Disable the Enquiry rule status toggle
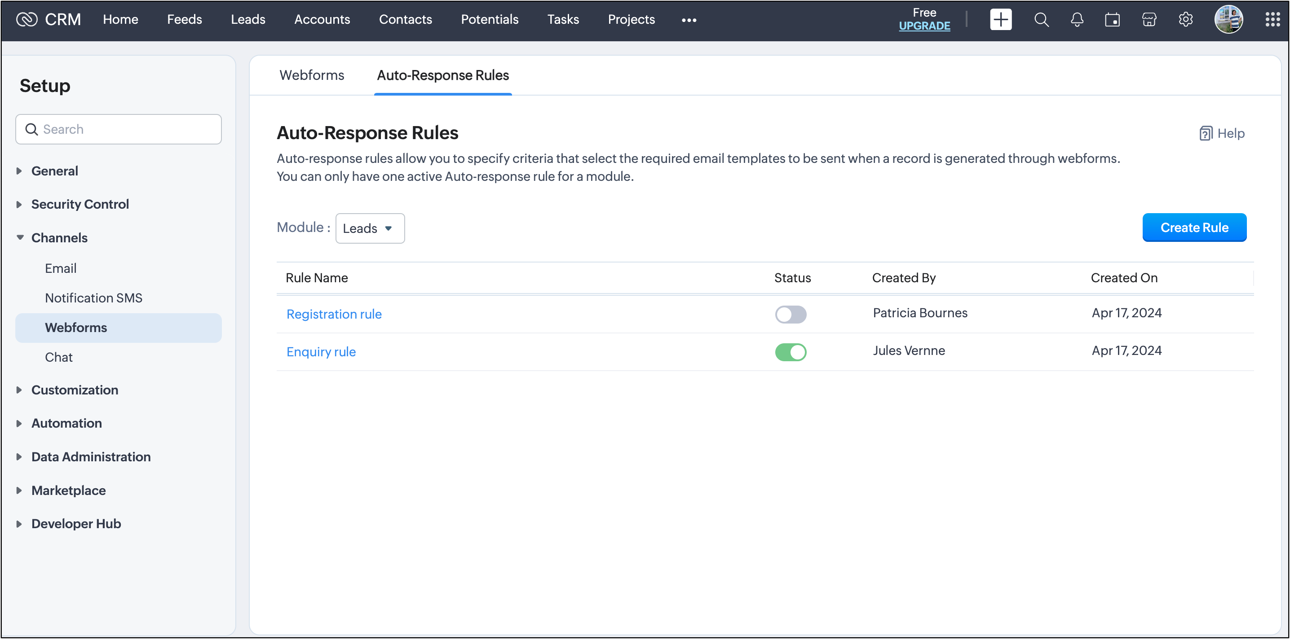 click(x=790, y=352)
